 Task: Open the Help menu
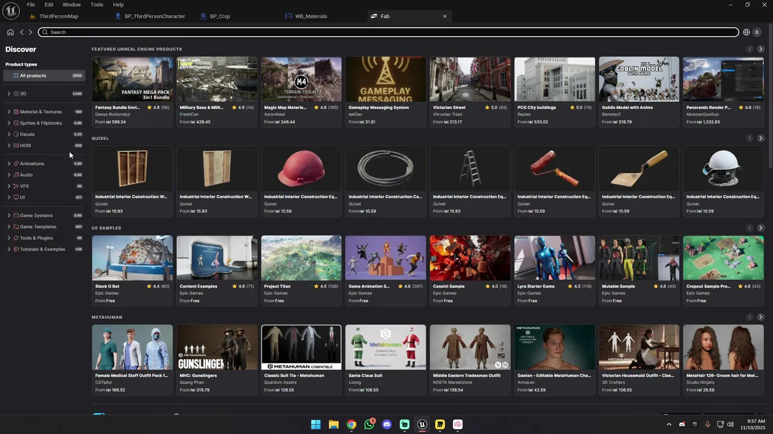point(118,4)
